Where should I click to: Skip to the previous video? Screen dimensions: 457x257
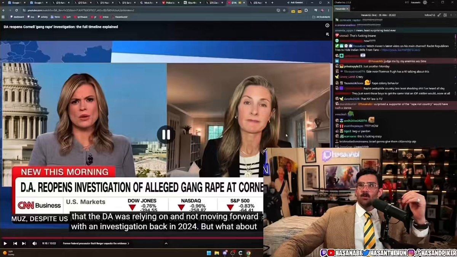point(15,243)
